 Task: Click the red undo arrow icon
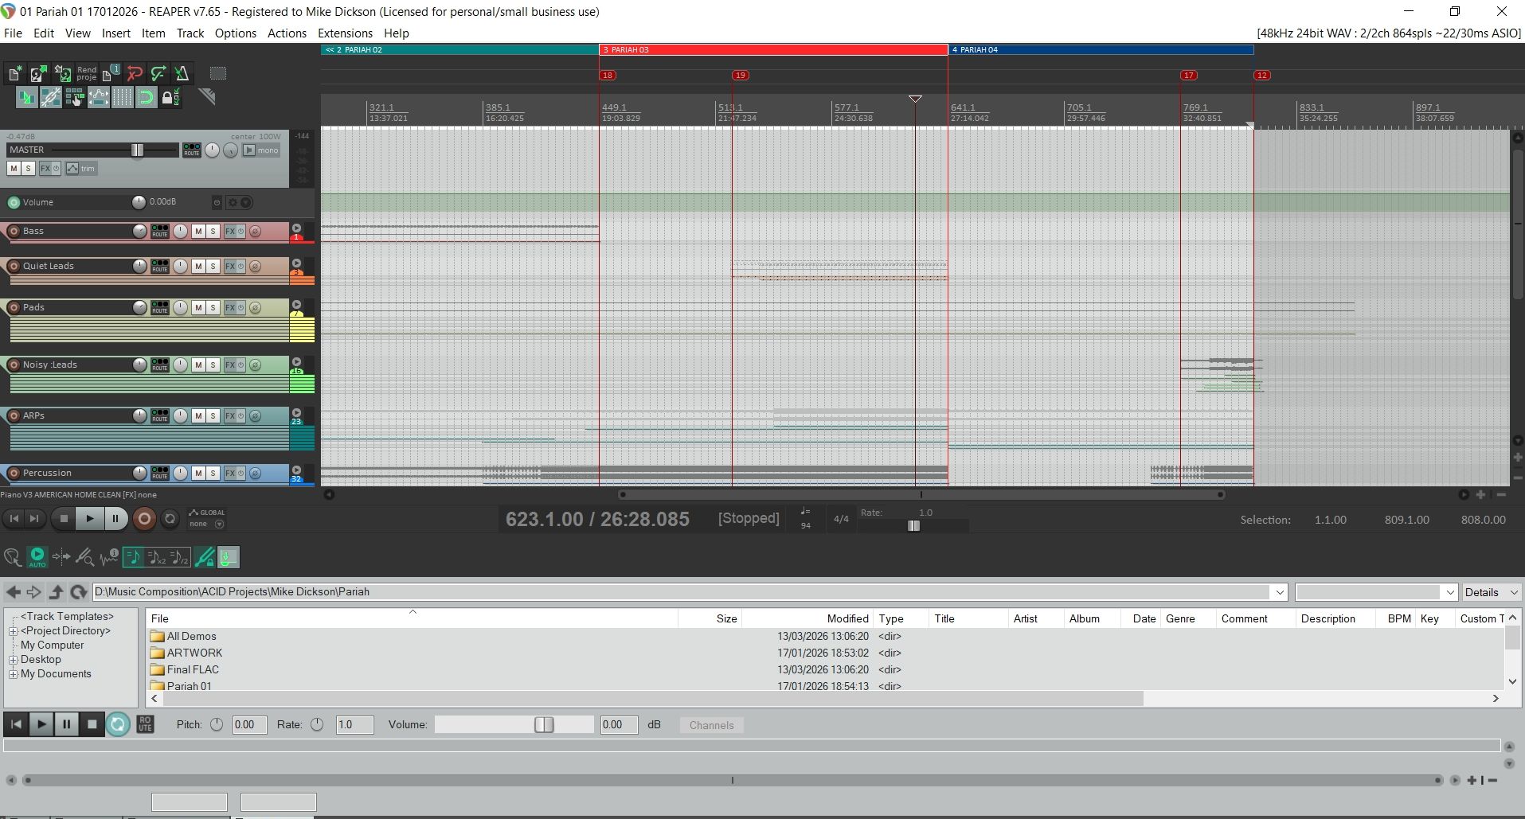pos(135,74)
